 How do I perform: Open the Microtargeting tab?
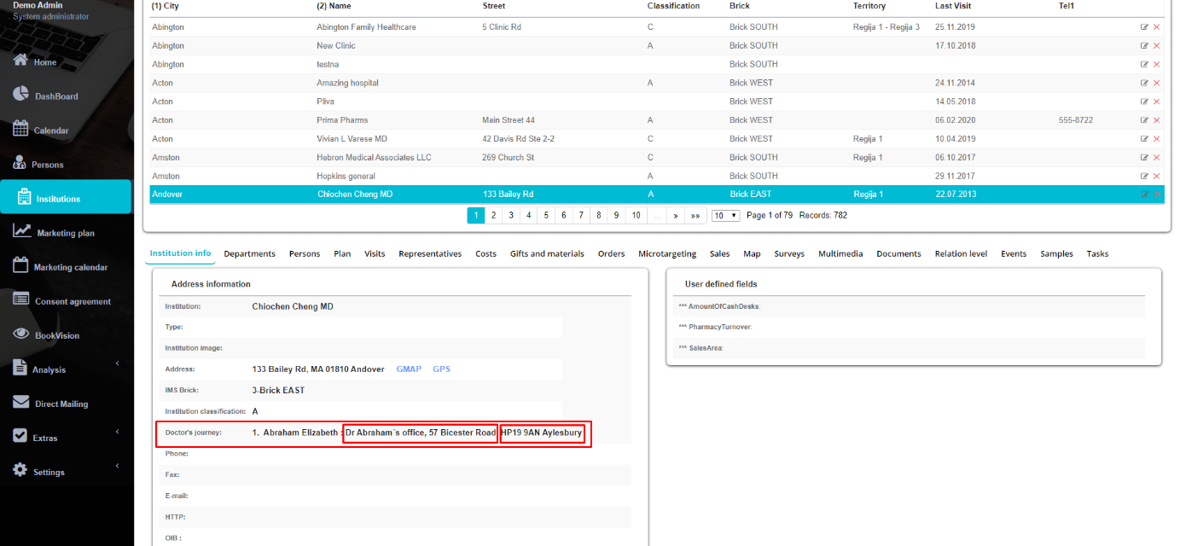(x=666, y=253)
